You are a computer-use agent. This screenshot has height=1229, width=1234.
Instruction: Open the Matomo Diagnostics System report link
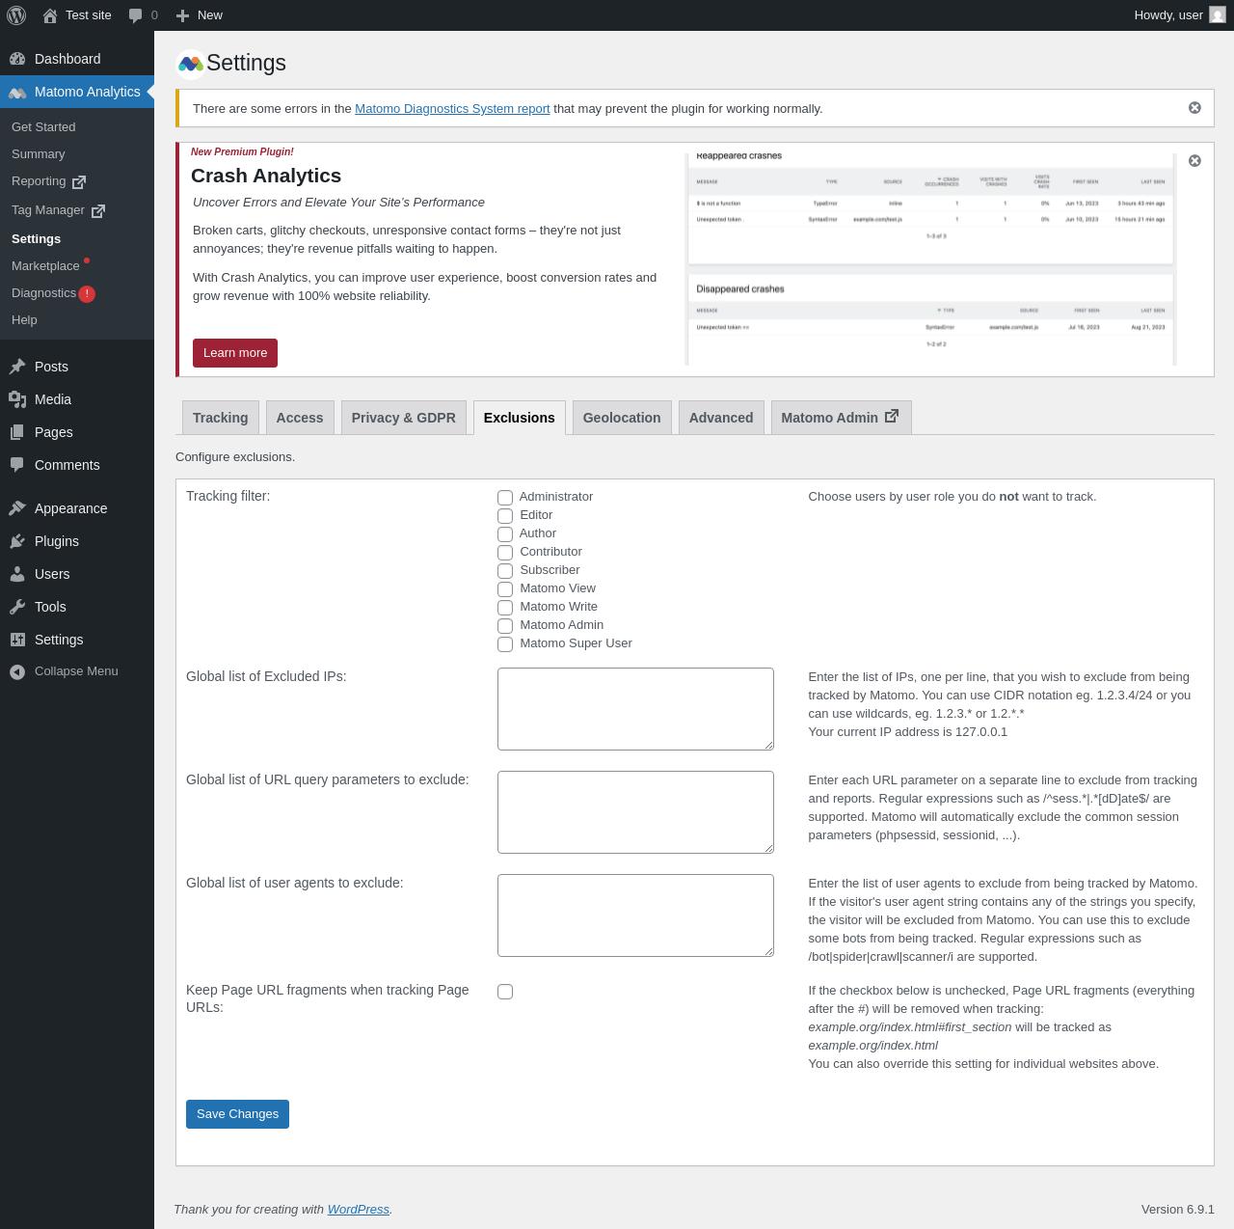452,109
